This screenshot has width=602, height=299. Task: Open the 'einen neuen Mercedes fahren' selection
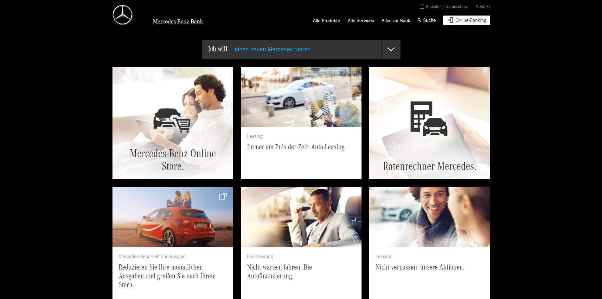pyautogui.click(x=272, y=49)
